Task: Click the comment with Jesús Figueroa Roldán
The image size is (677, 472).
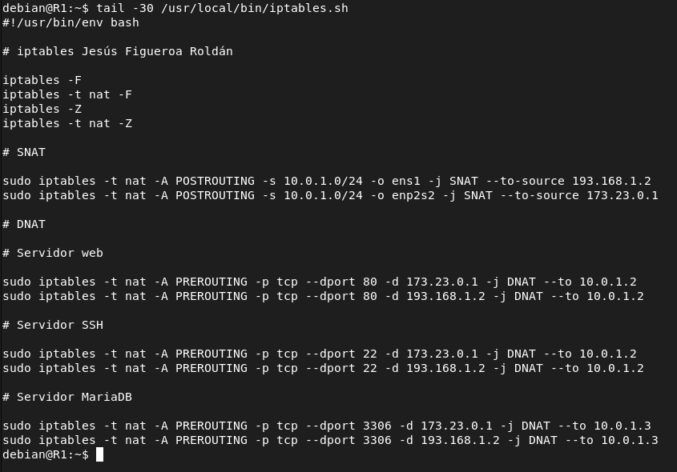Action: pos(118,51)
